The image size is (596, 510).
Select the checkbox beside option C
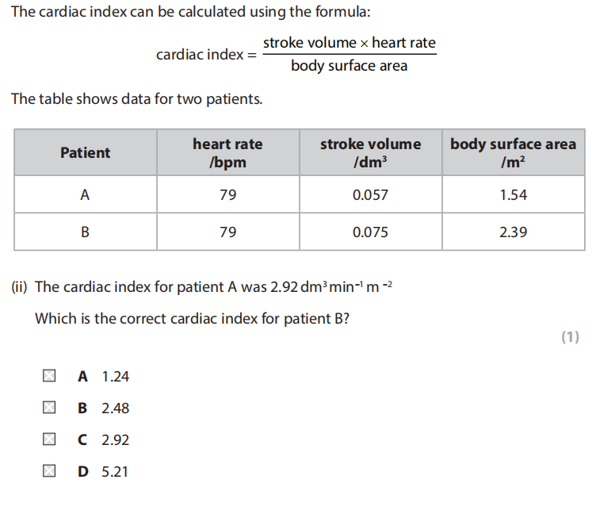(x=49, y=440)
